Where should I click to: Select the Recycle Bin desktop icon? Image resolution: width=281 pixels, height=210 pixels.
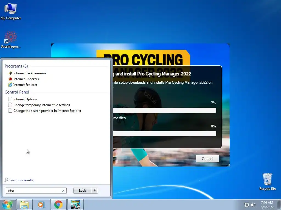click(267, 182)
